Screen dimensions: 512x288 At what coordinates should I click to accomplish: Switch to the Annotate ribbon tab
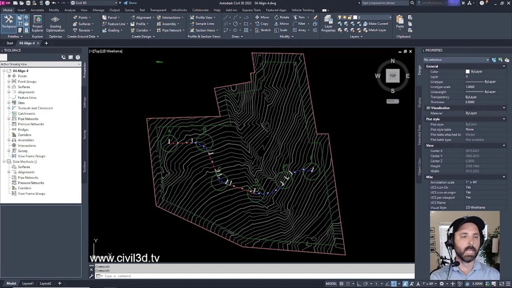tap(37, 10)
